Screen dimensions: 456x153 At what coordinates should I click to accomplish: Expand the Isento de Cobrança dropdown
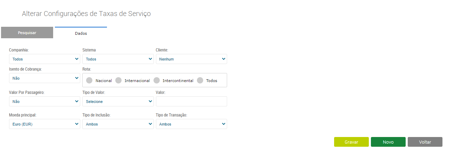44,78
